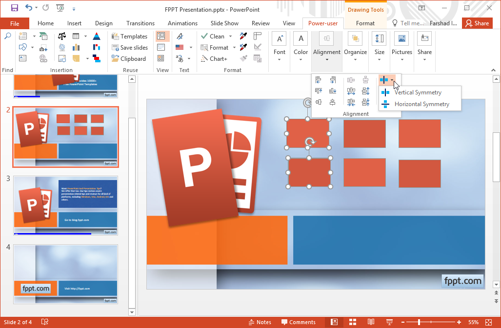The height and width of the screenshot is (328, 501).
Task: Click the zoom slider in status bar
Action: [419, 322]
